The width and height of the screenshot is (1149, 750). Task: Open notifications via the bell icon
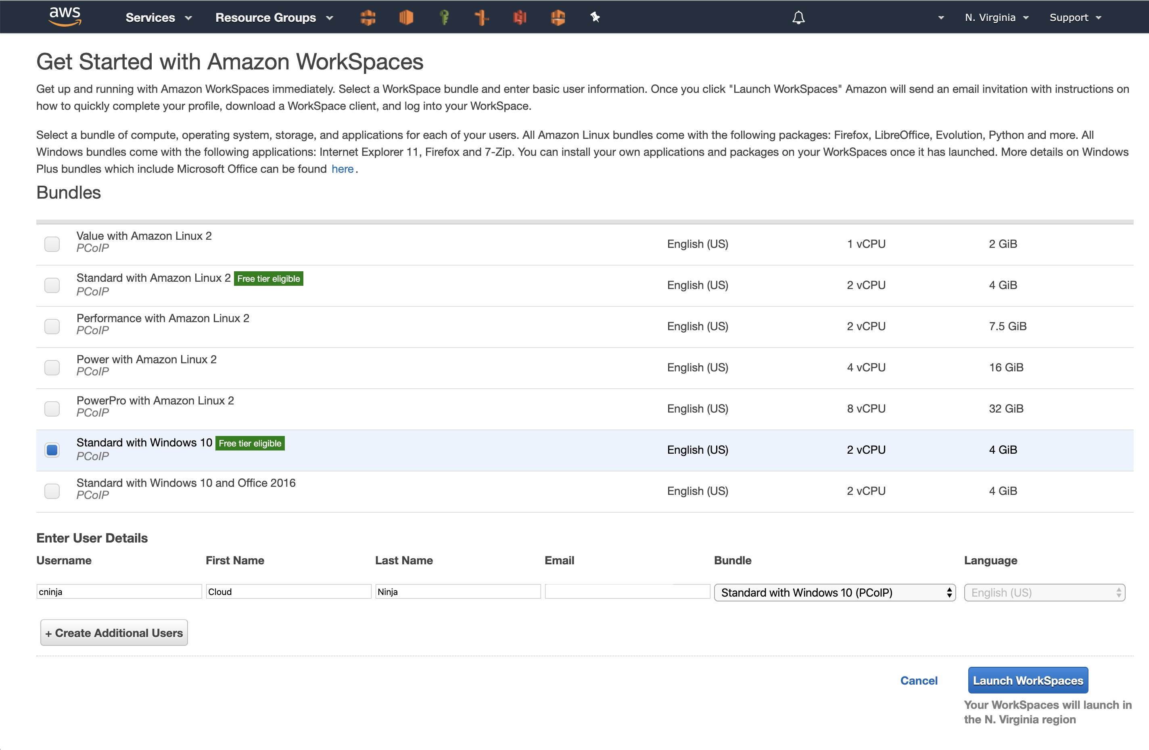(x=798, y=17)
